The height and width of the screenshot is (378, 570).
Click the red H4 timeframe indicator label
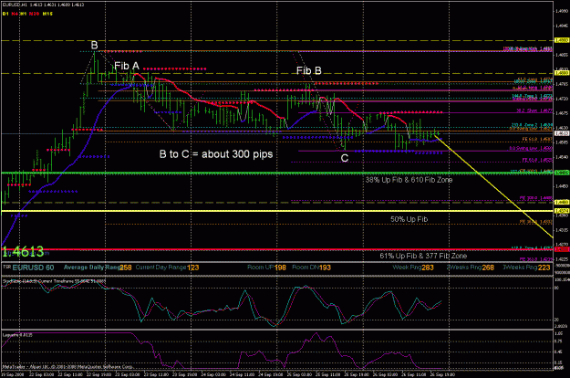[15, 14]
